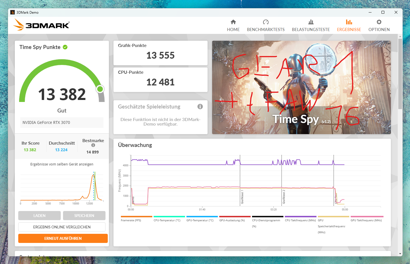Click the LADEN button

[39, 216]
